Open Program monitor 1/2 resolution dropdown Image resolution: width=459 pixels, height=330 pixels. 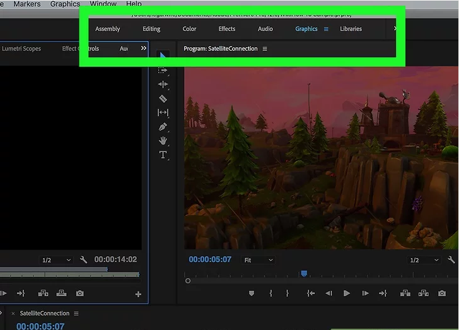[x=424, y=260]
